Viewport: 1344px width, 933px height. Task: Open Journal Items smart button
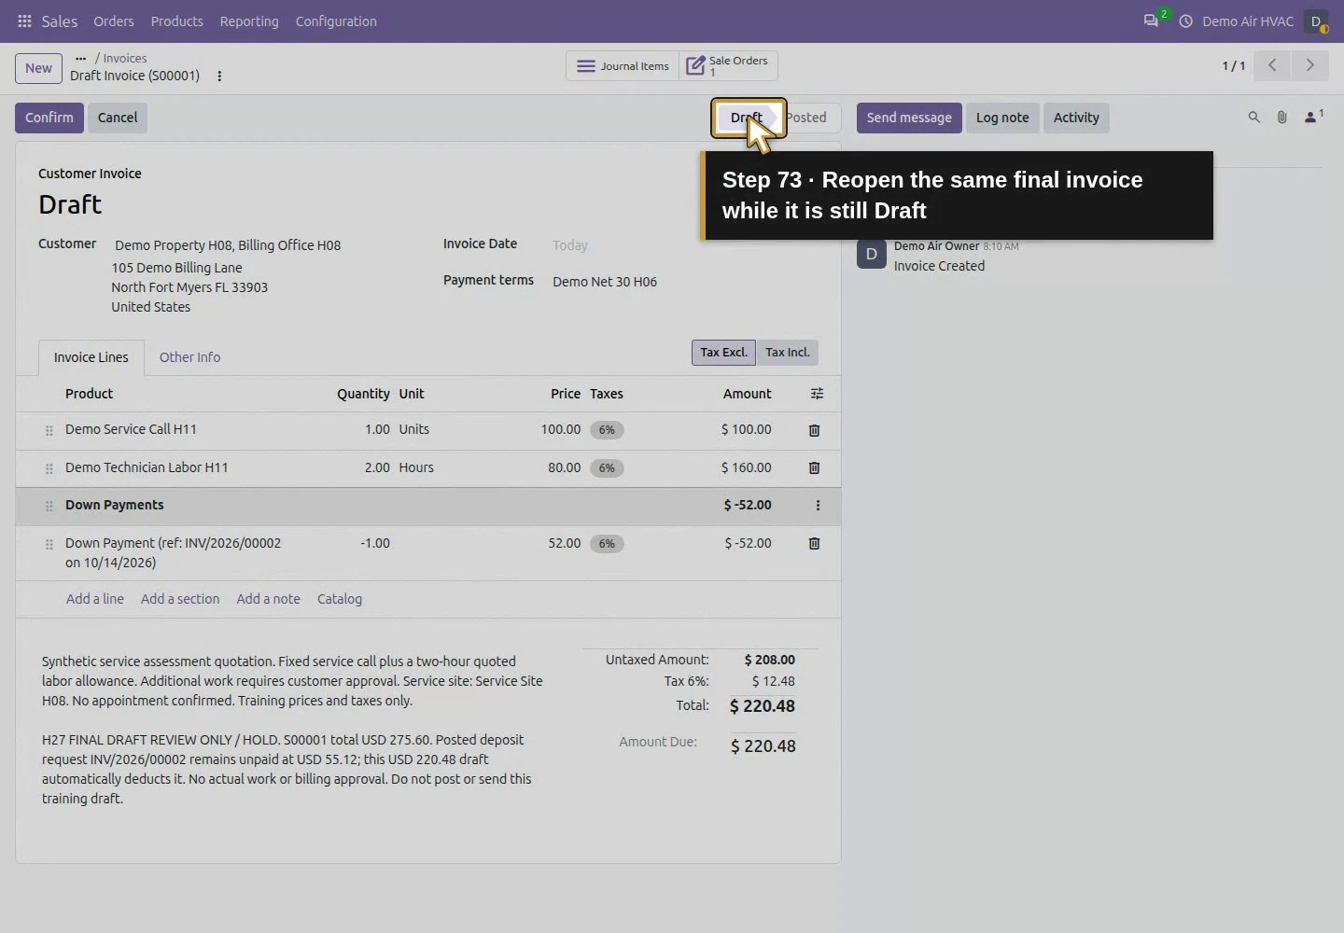(623, 65)
